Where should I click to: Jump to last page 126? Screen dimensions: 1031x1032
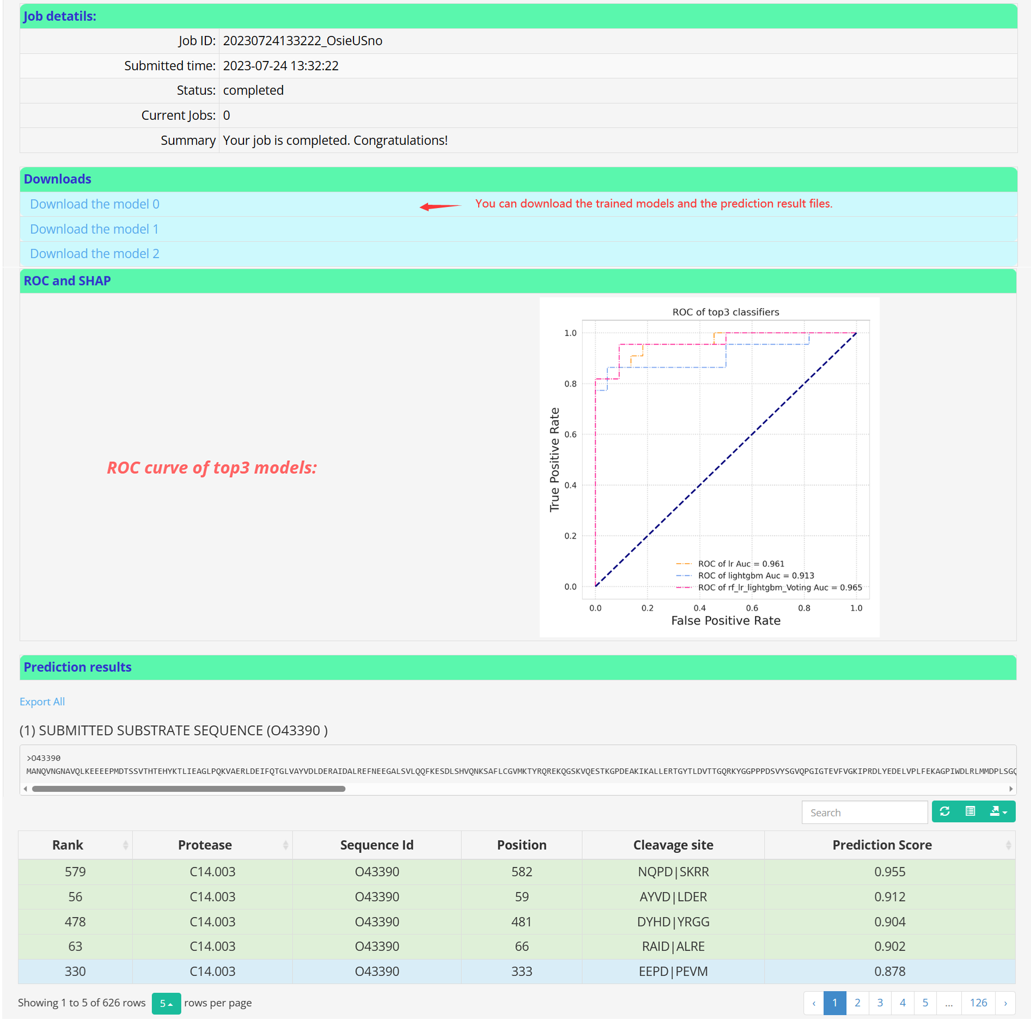978,1003
